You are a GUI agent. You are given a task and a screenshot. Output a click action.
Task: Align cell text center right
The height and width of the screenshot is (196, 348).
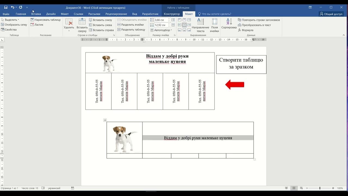point(189,25)
